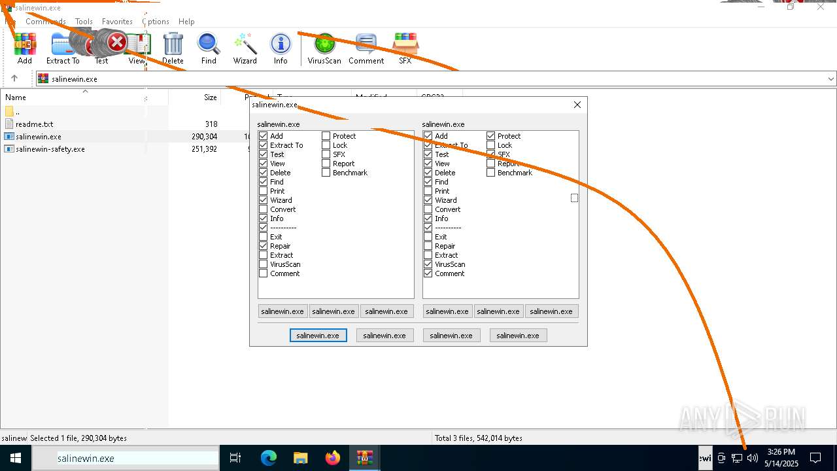The width and height of the screenshot is (837, 471).
Task: Launch the Wizard wand tool
Action: (245, 49)
